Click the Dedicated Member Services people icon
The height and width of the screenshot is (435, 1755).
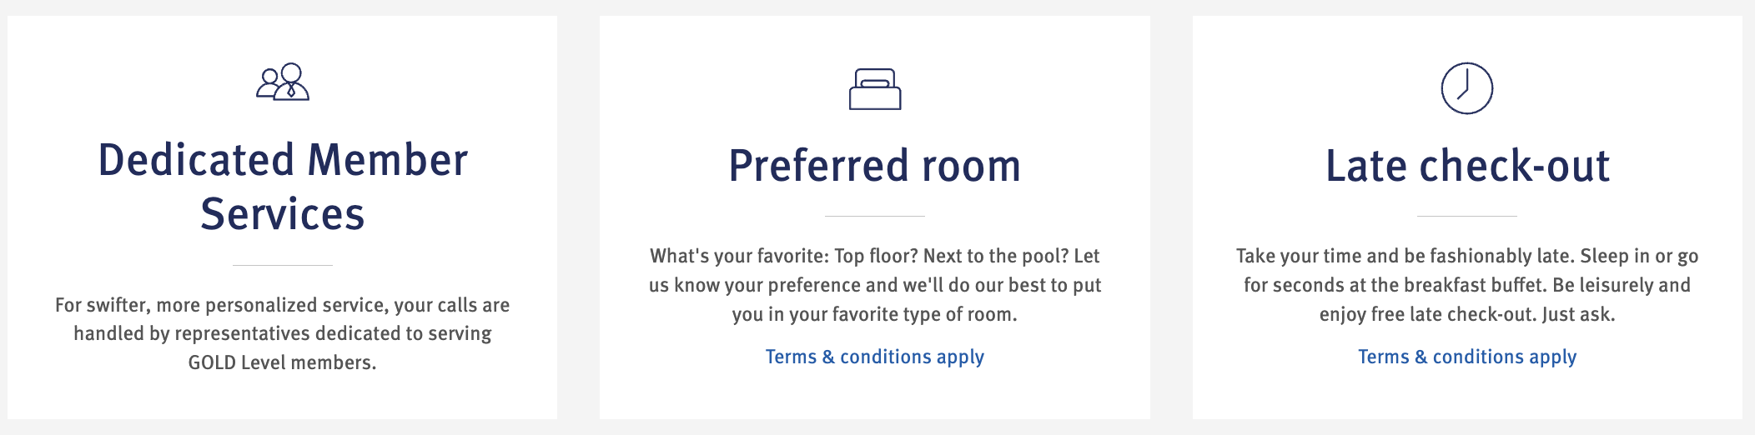(x=283, y=82)
